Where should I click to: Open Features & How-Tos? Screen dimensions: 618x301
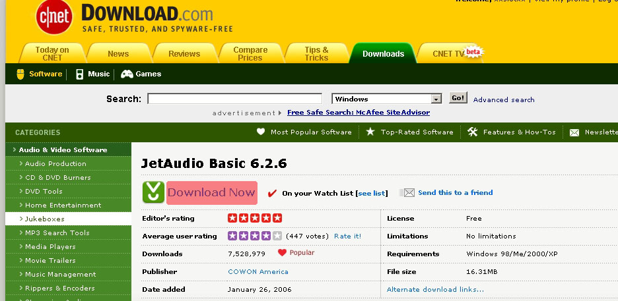520,132
